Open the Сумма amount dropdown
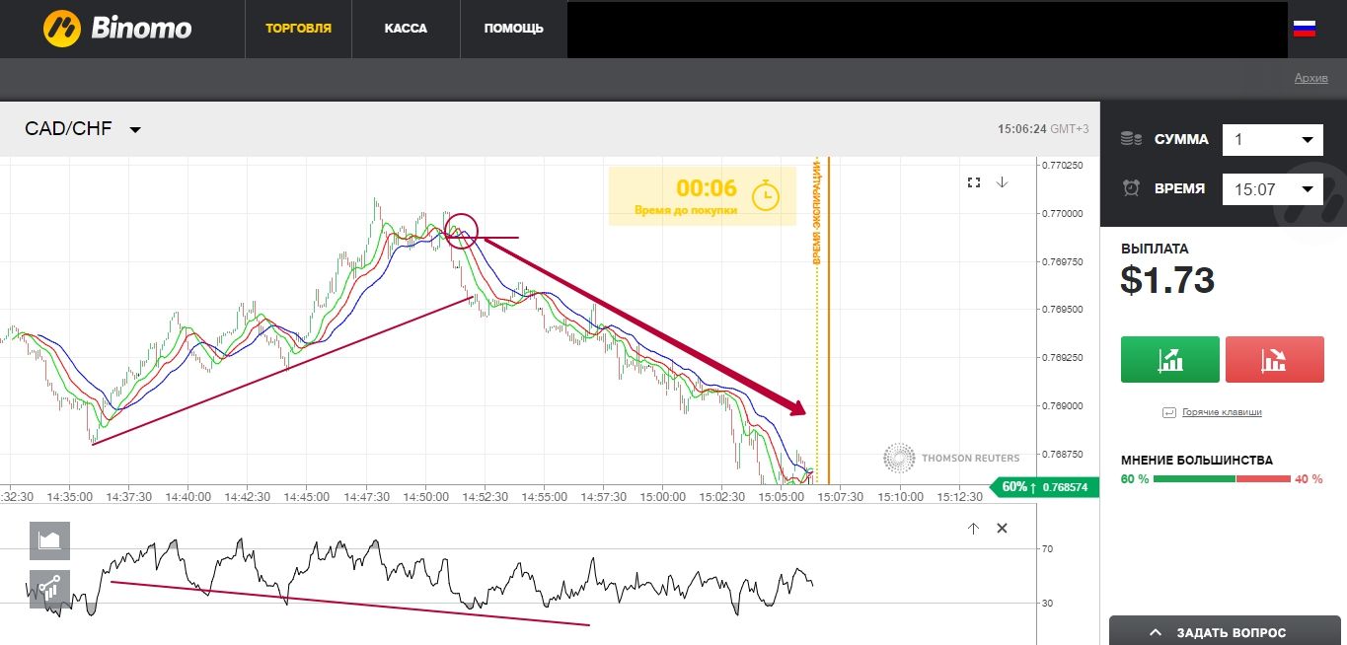The width and height of the screenshot is (1347, 645). point(1272,139)
